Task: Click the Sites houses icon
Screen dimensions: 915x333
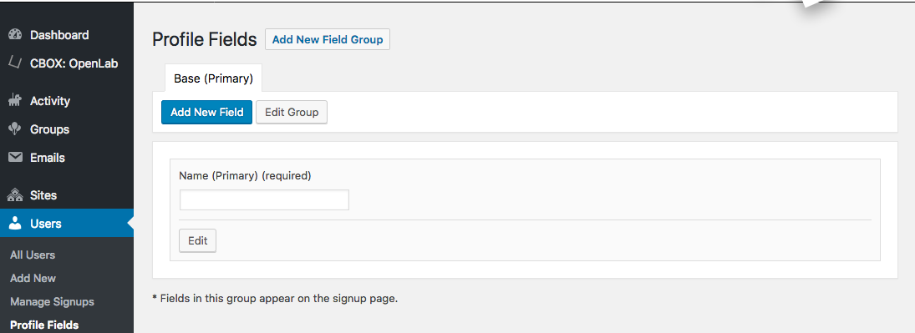Action: (x=15, y=195)
